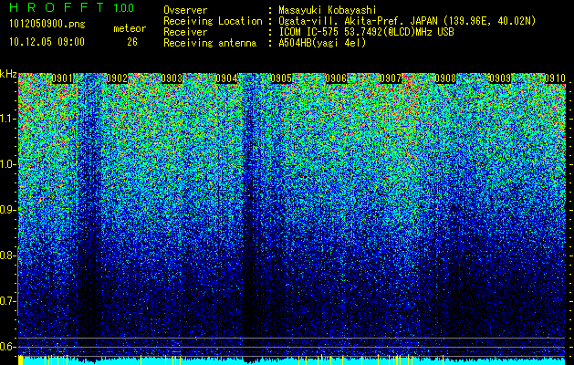This screenshot has width=574, height=365.
Task: Click the 0906 time marker
Action: point(336,78)
